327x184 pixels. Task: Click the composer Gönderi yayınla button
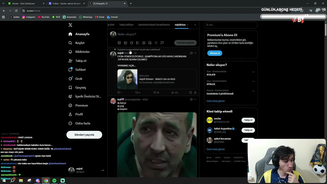pos(185,43)
